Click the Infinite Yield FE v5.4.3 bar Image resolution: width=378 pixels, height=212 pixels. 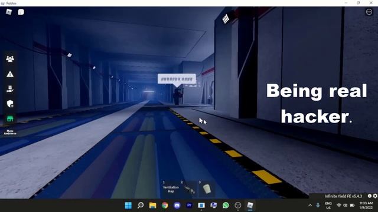click(x=343, y=196)
